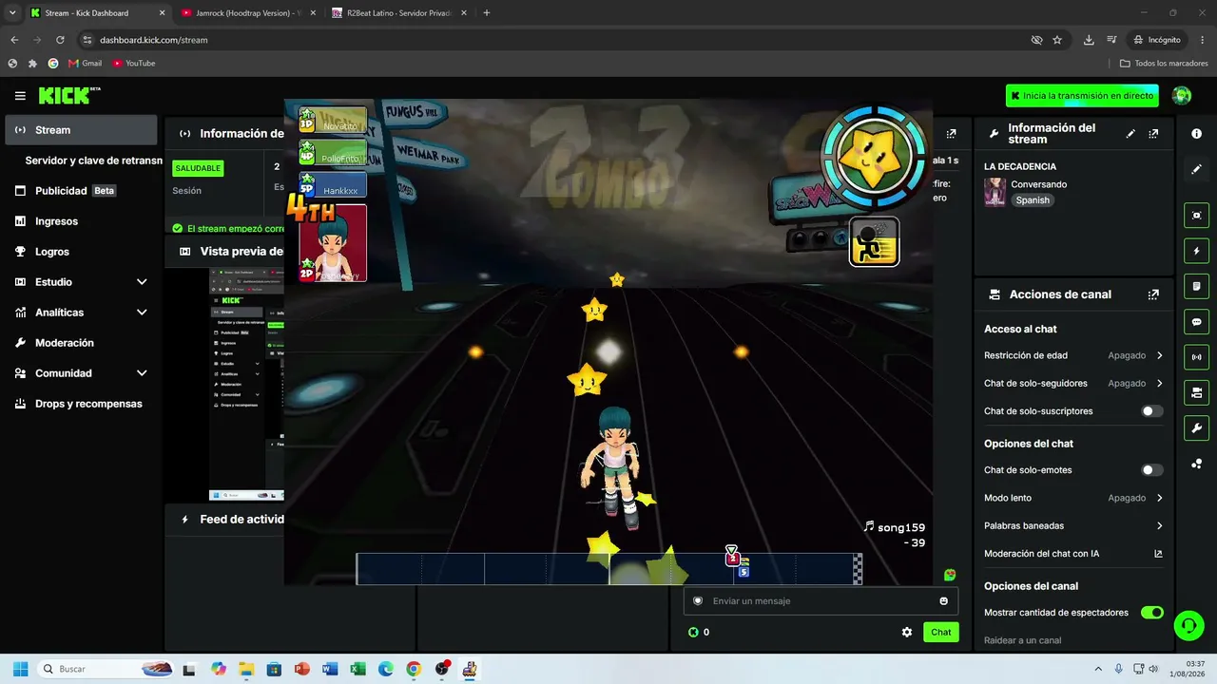Edit the stream information with the pencil icon
1217x684 pixels.
(1130, 134)
